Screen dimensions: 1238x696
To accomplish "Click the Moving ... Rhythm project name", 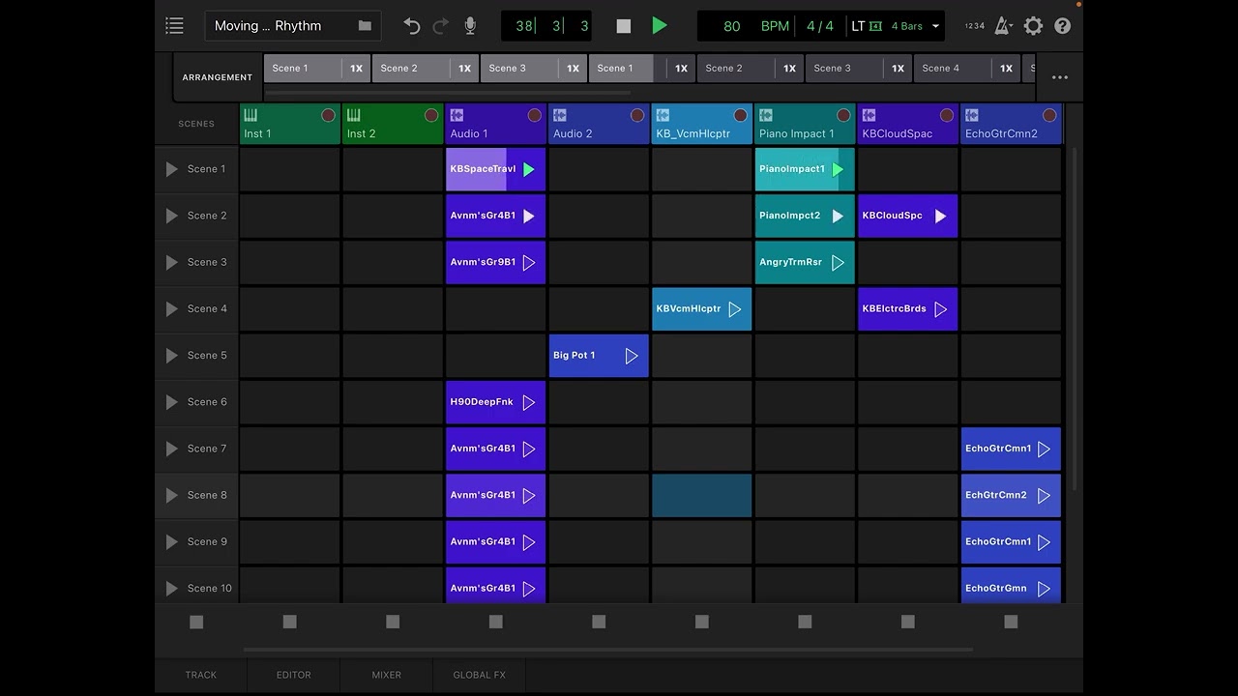I will (268, 26).
